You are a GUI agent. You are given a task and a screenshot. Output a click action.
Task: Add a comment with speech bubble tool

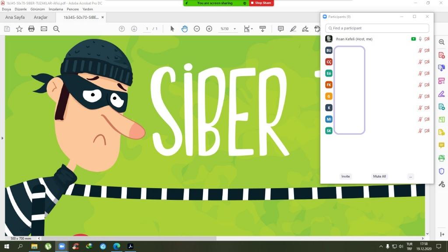click(x=280, y=29)
